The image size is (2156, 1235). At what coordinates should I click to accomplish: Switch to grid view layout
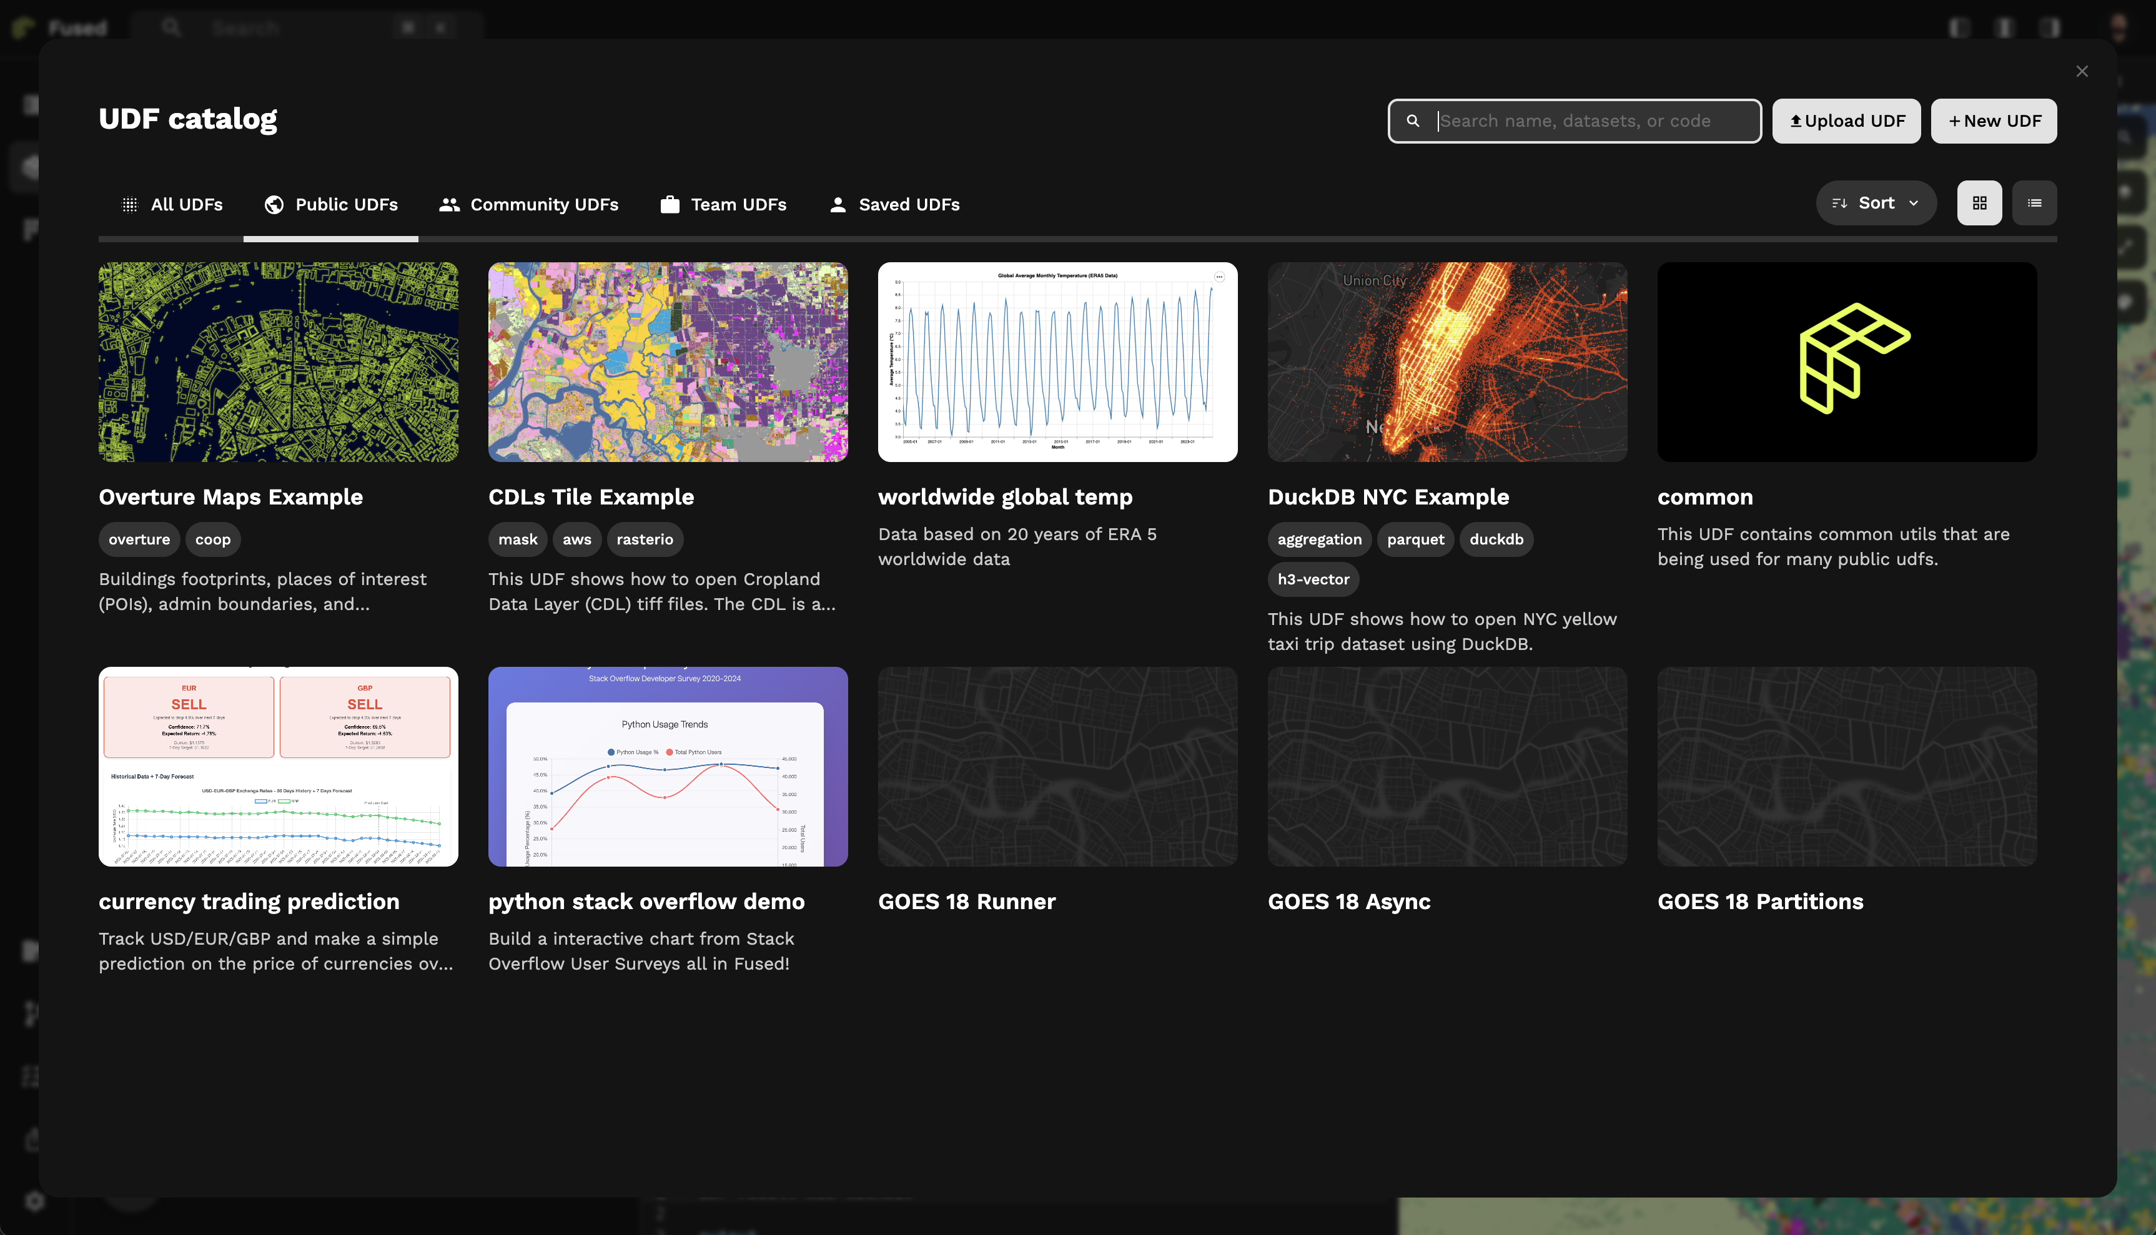(1979, 203)
